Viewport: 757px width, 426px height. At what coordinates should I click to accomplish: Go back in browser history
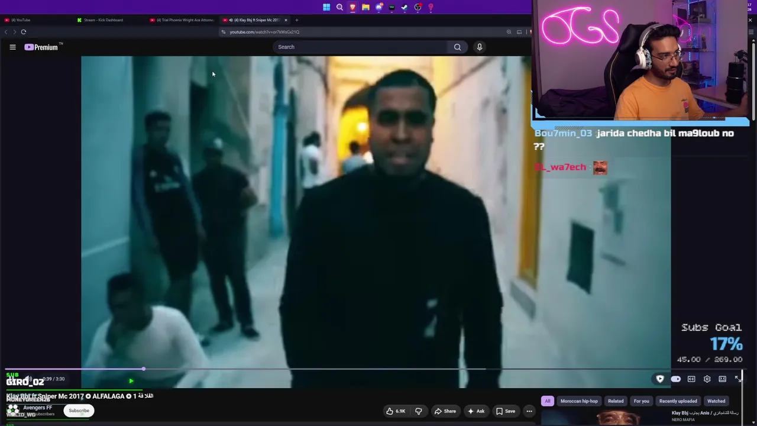click(6, 32)
